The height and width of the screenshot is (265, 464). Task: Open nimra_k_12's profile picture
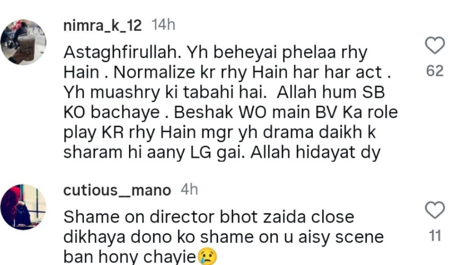click(23, 42)
